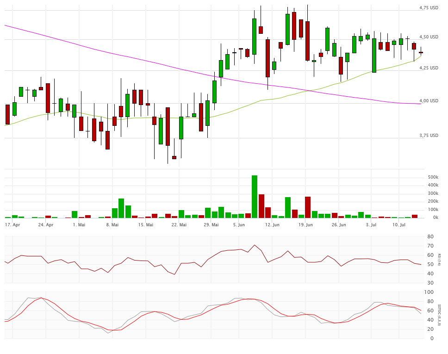Click the 100 level on stochastic axis

click(x=429, y=292)
